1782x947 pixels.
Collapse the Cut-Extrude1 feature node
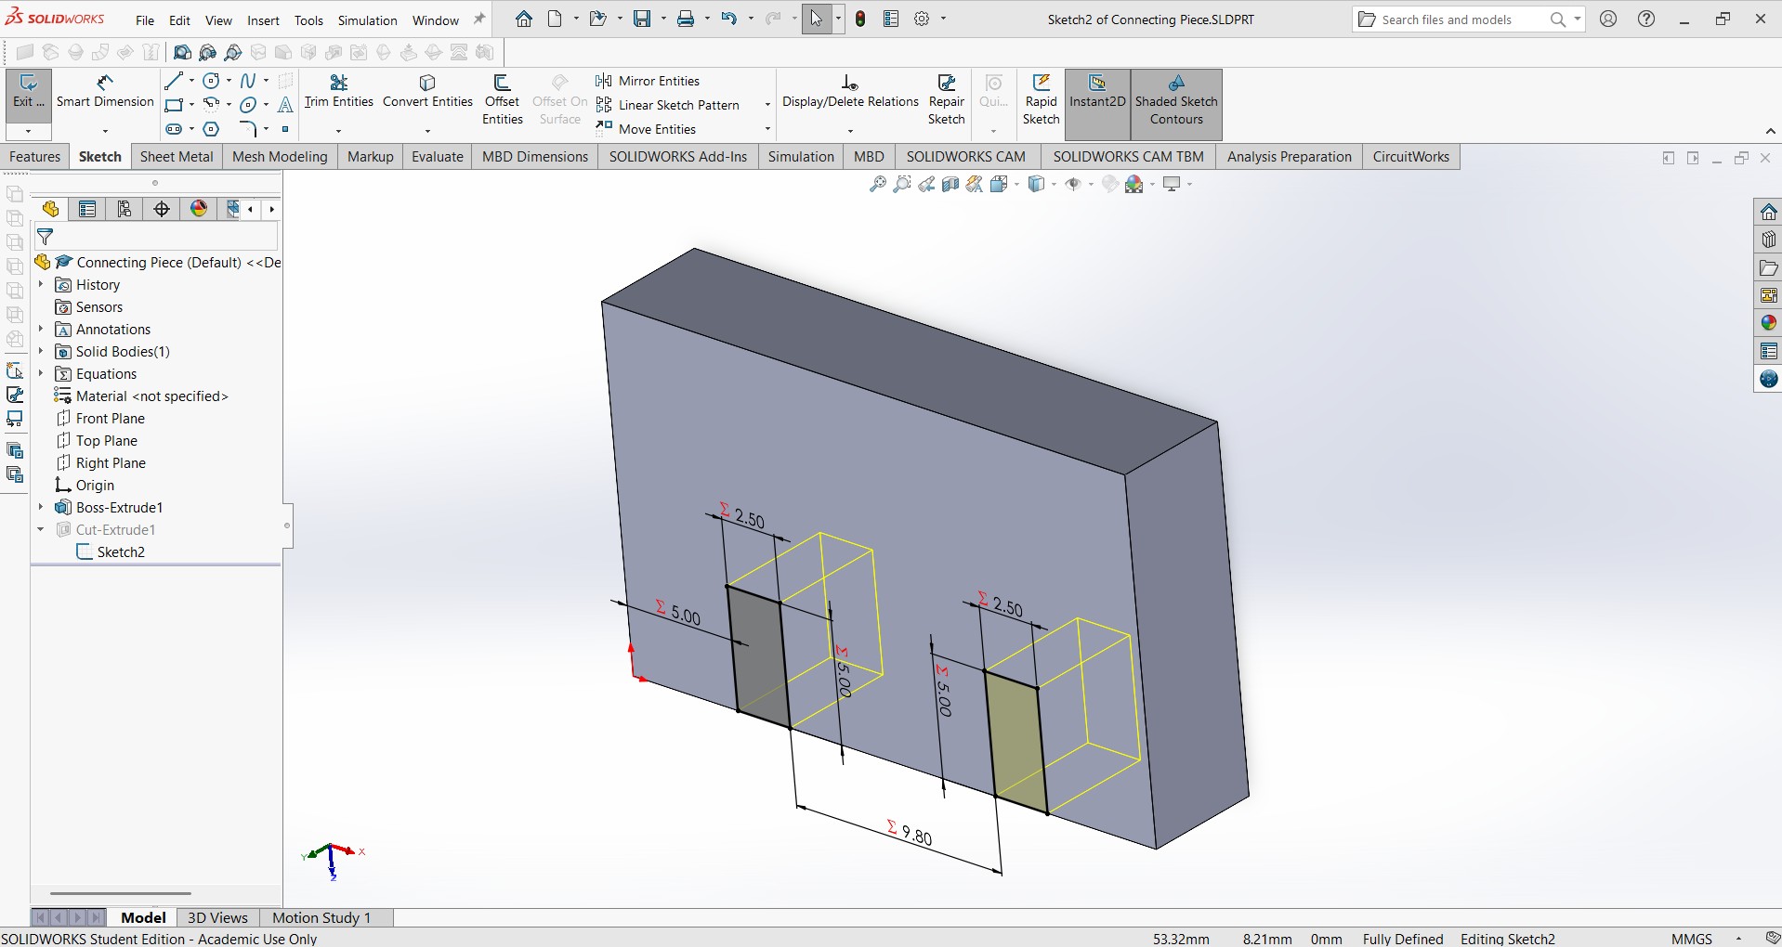(x=41, y=530)
